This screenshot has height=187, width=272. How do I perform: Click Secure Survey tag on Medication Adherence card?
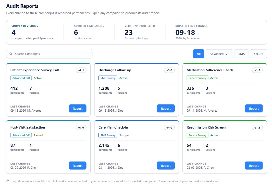[197, 78]
